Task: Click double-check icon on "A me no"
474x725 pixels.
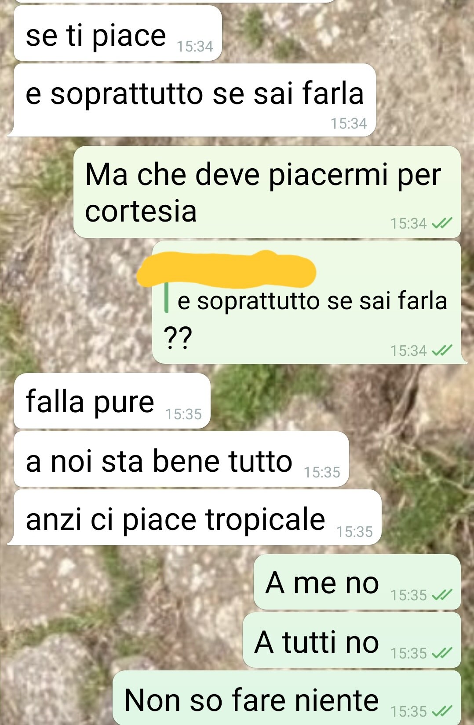Action: coord(442,595)
